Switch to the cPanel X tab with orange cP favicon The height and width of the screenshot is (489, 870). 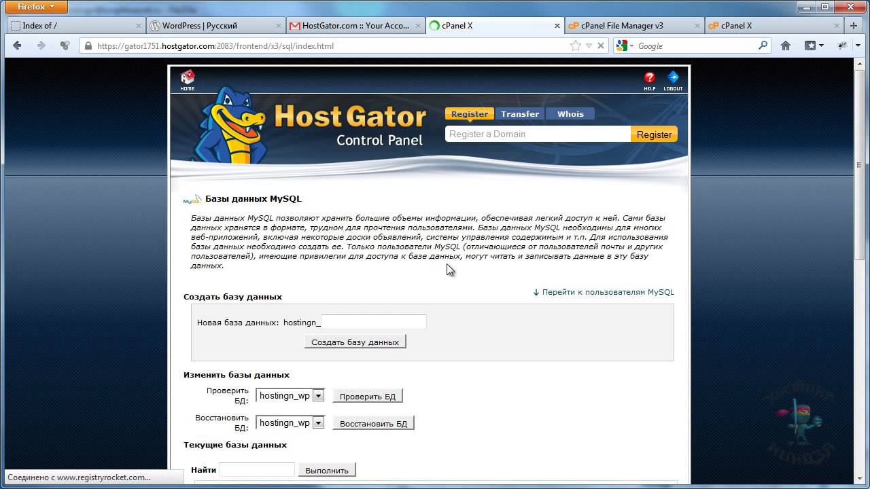(x=773, y=26)
